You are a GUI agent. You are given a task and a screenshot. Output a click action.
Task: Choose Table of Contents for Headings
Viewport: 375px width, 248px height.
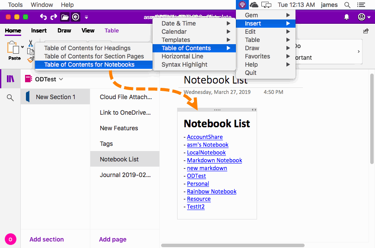(94, 48)
